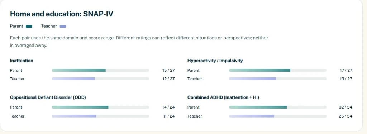This screenshot has height=134, width=367.
Task: Click the Hyperactivity Parent progress bar
Action: coord(278,70)
